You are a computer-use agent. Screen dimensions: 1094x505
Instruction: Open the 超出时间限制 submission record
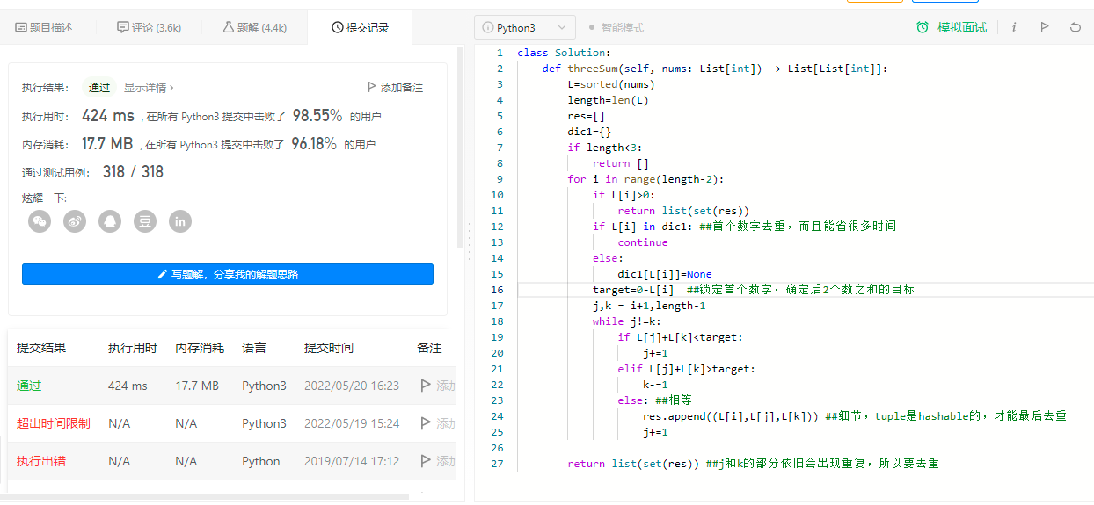(53, 423)
